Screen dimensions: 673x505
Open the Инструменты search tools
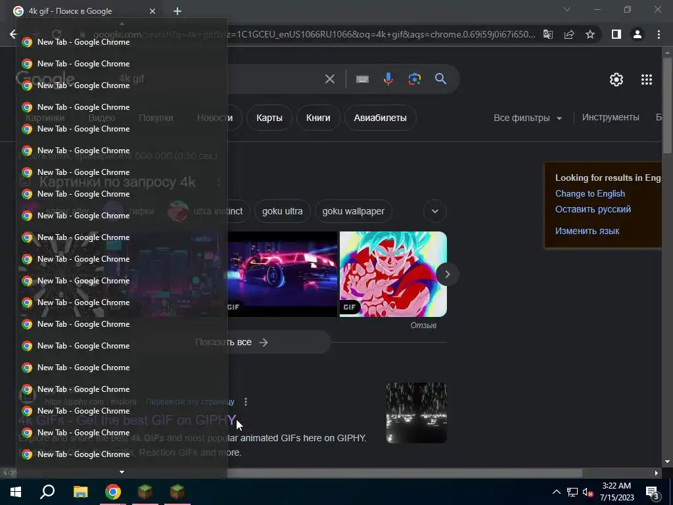pos(611,117)
